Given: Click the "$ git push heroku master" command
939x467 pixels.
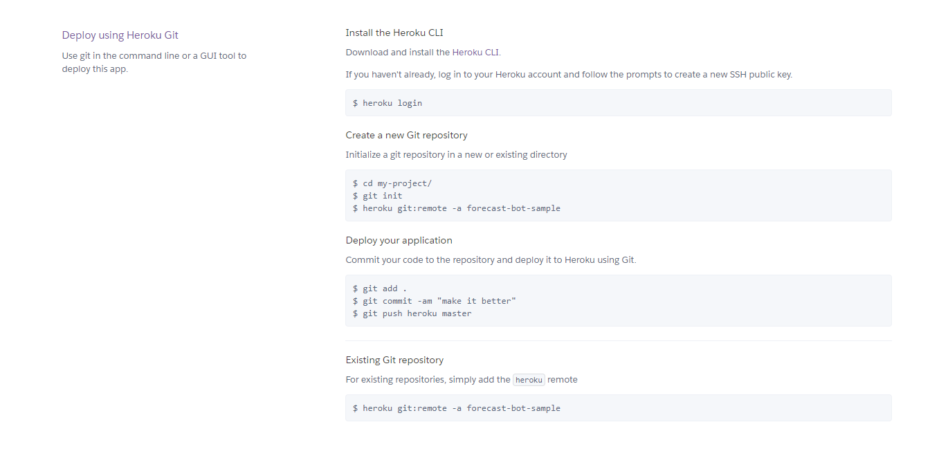Looking at the screenshot, I should (412, 313).
